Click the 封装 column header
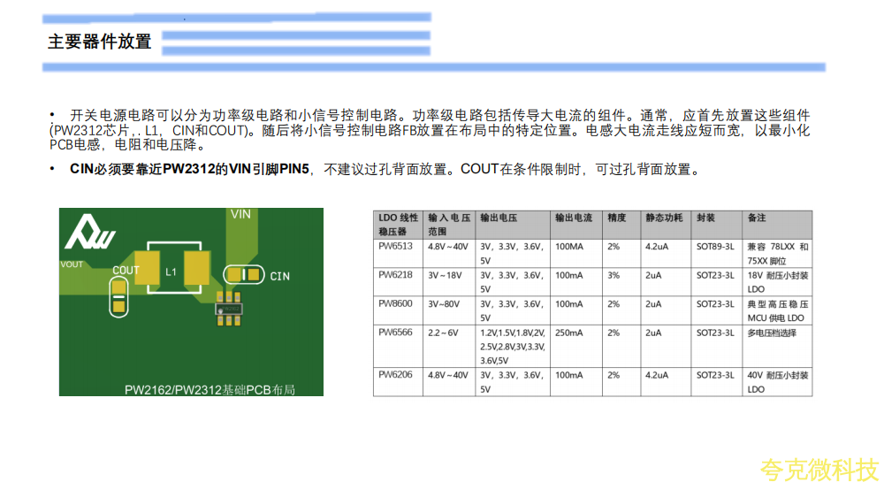The width and height of the screenshot is (884, 482). pyautogui.click(x=706, y=217)
